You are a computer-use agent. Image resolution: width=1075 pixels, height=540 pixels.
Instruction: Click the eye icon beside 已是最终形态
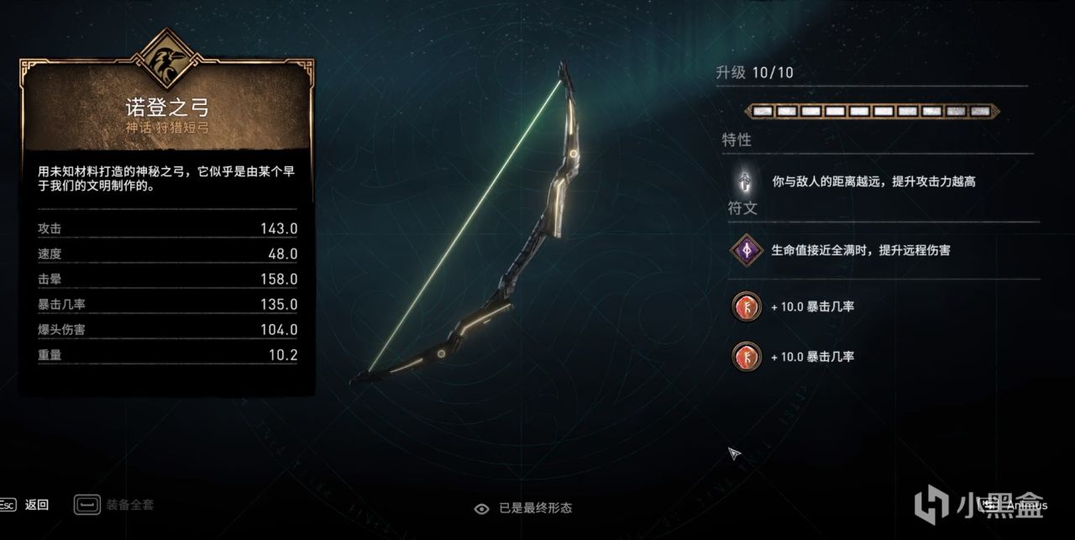tap(482, 508)
